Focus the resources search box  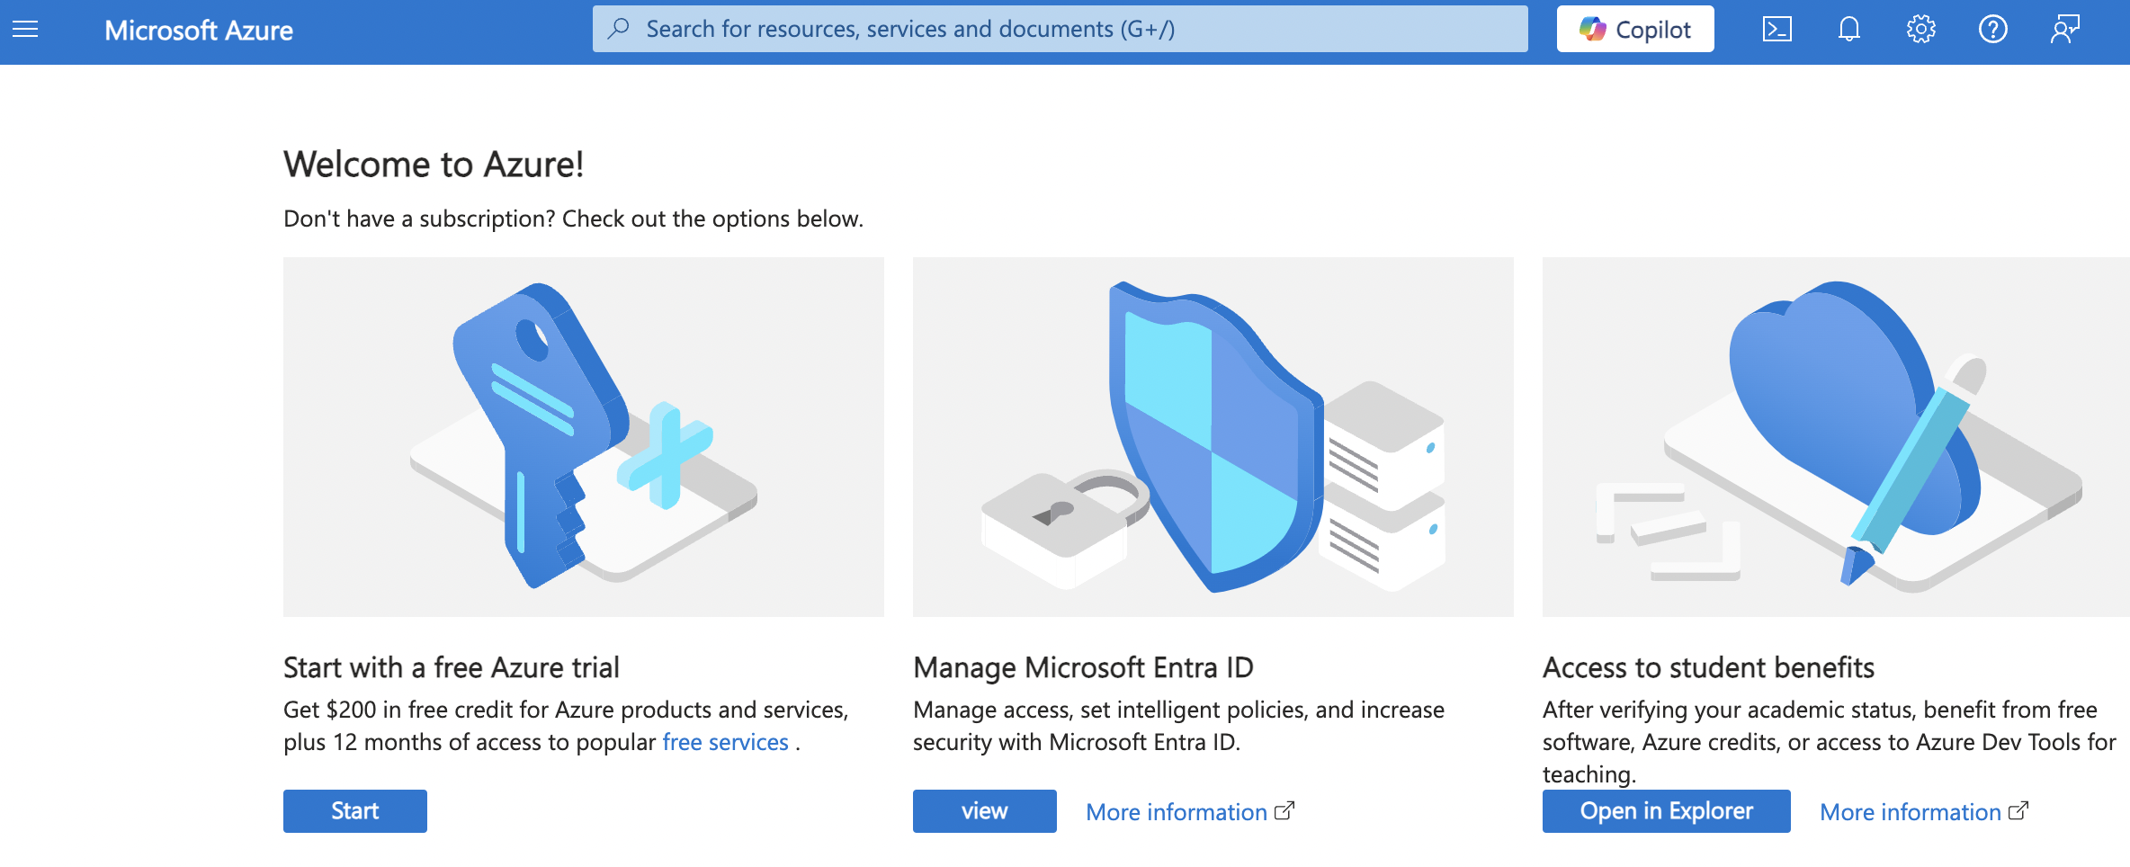click(1060, 29)
